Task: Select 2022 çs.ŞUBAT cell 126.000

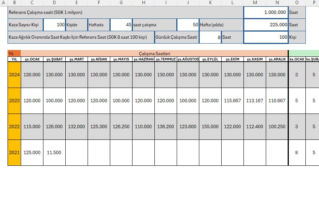Action: 54,127
